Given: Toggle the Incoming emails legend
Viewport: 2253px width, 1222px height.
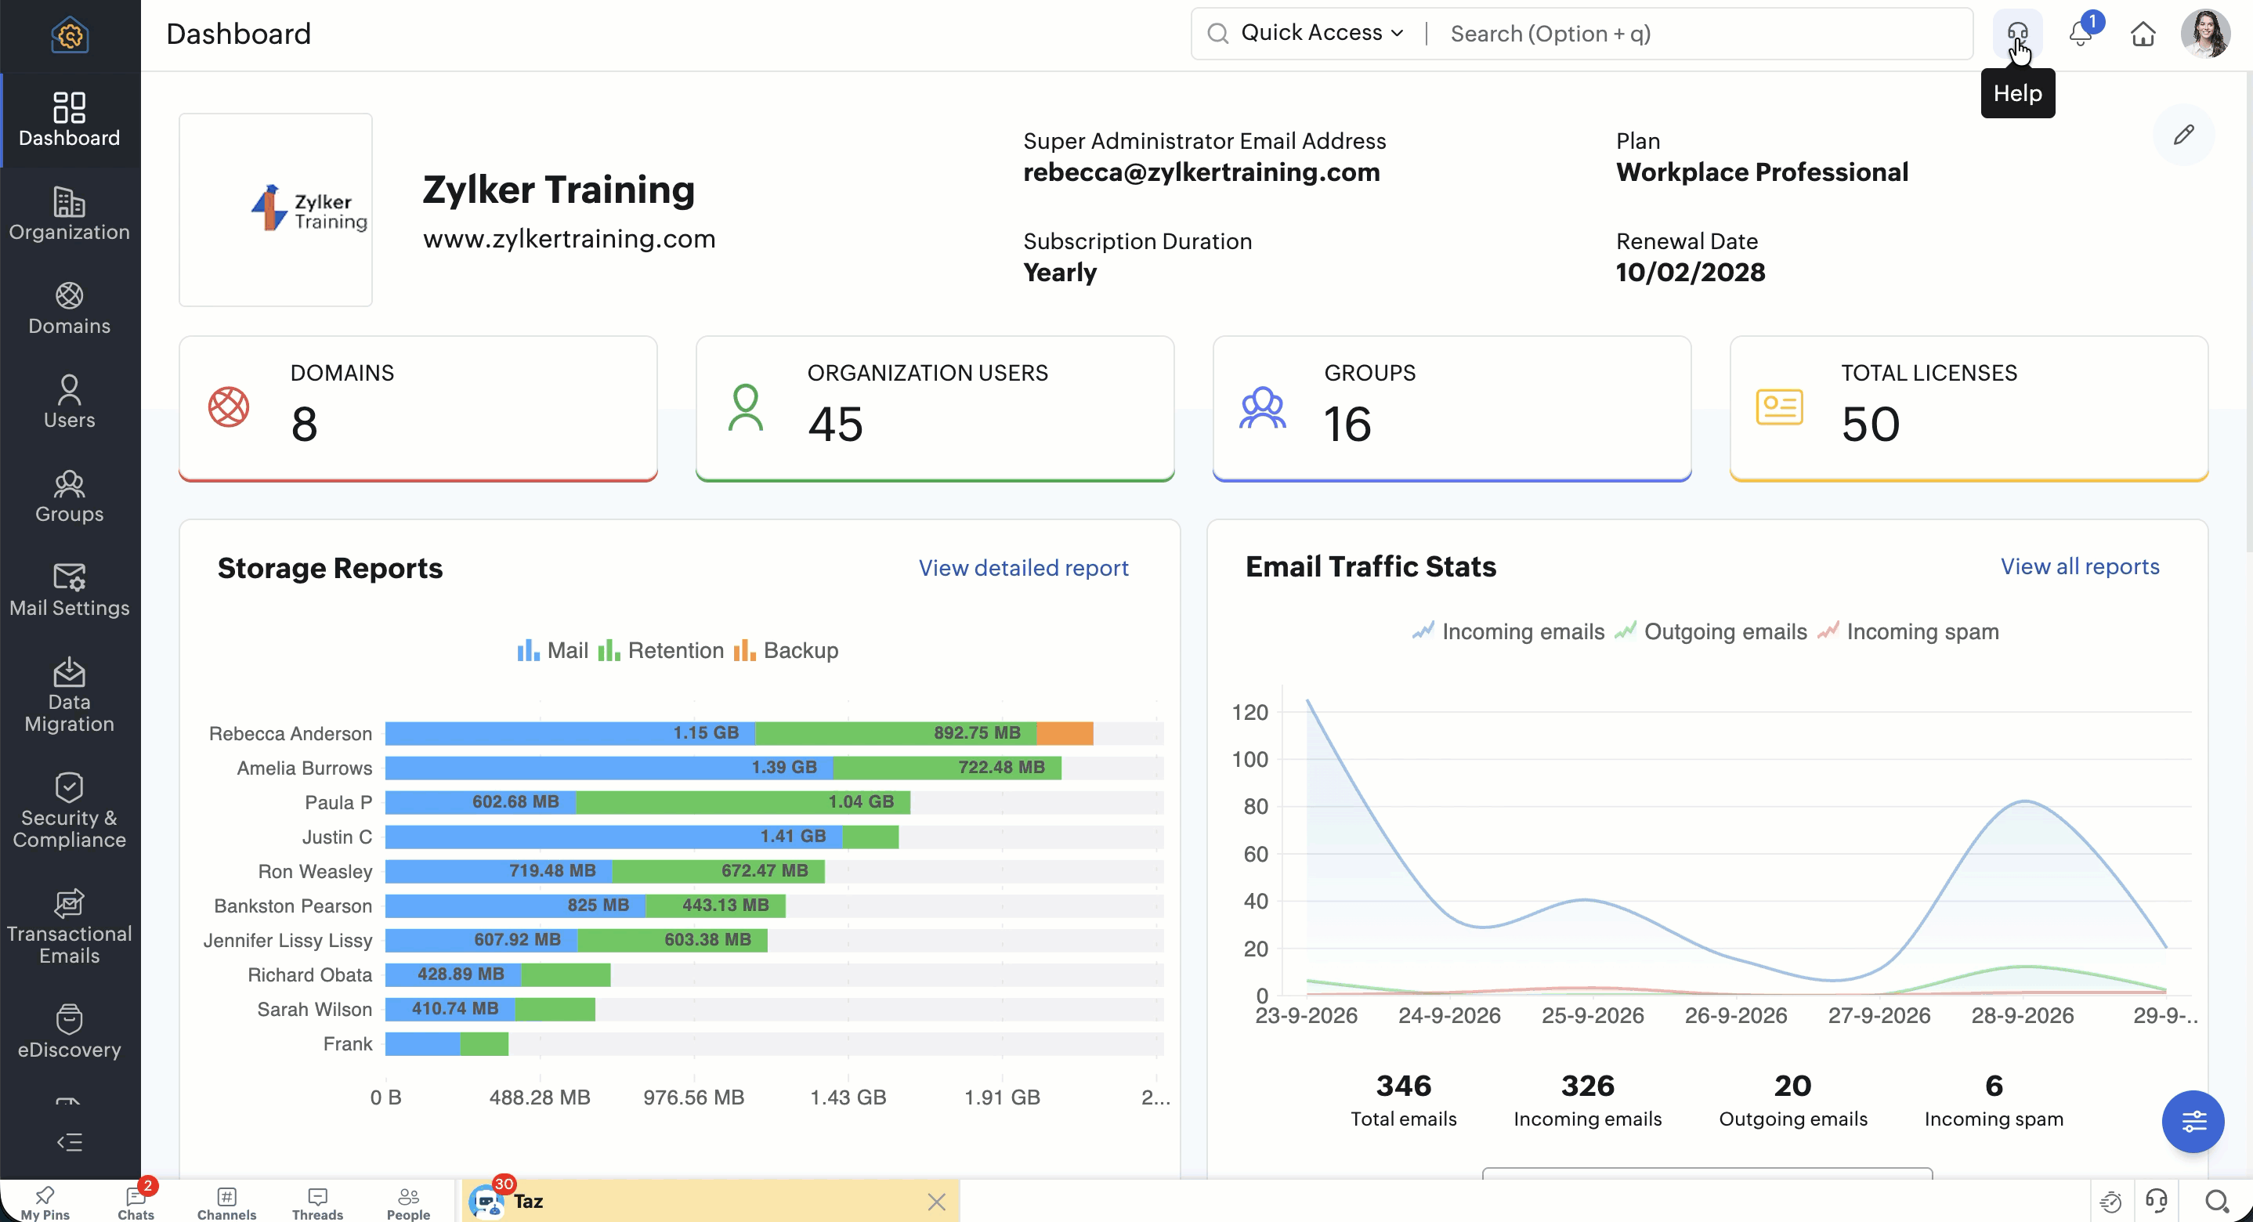Looking at the screenshot, I should 1508,631.
